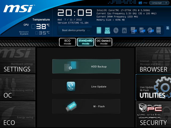Click the Version E7757IMS V1.1B4 text
171x128 pixels.
[x=73, y=23]
